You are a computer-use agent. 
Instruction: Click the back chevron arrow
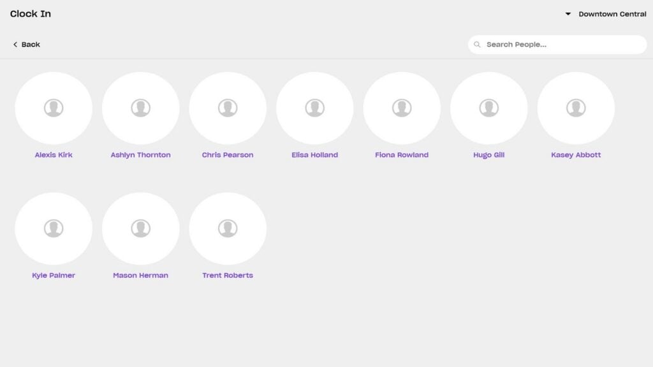(x=15, y=45)
